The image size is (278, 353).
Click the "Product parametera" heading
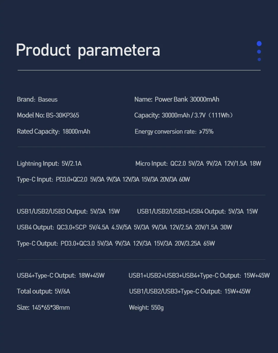(88, 50)
